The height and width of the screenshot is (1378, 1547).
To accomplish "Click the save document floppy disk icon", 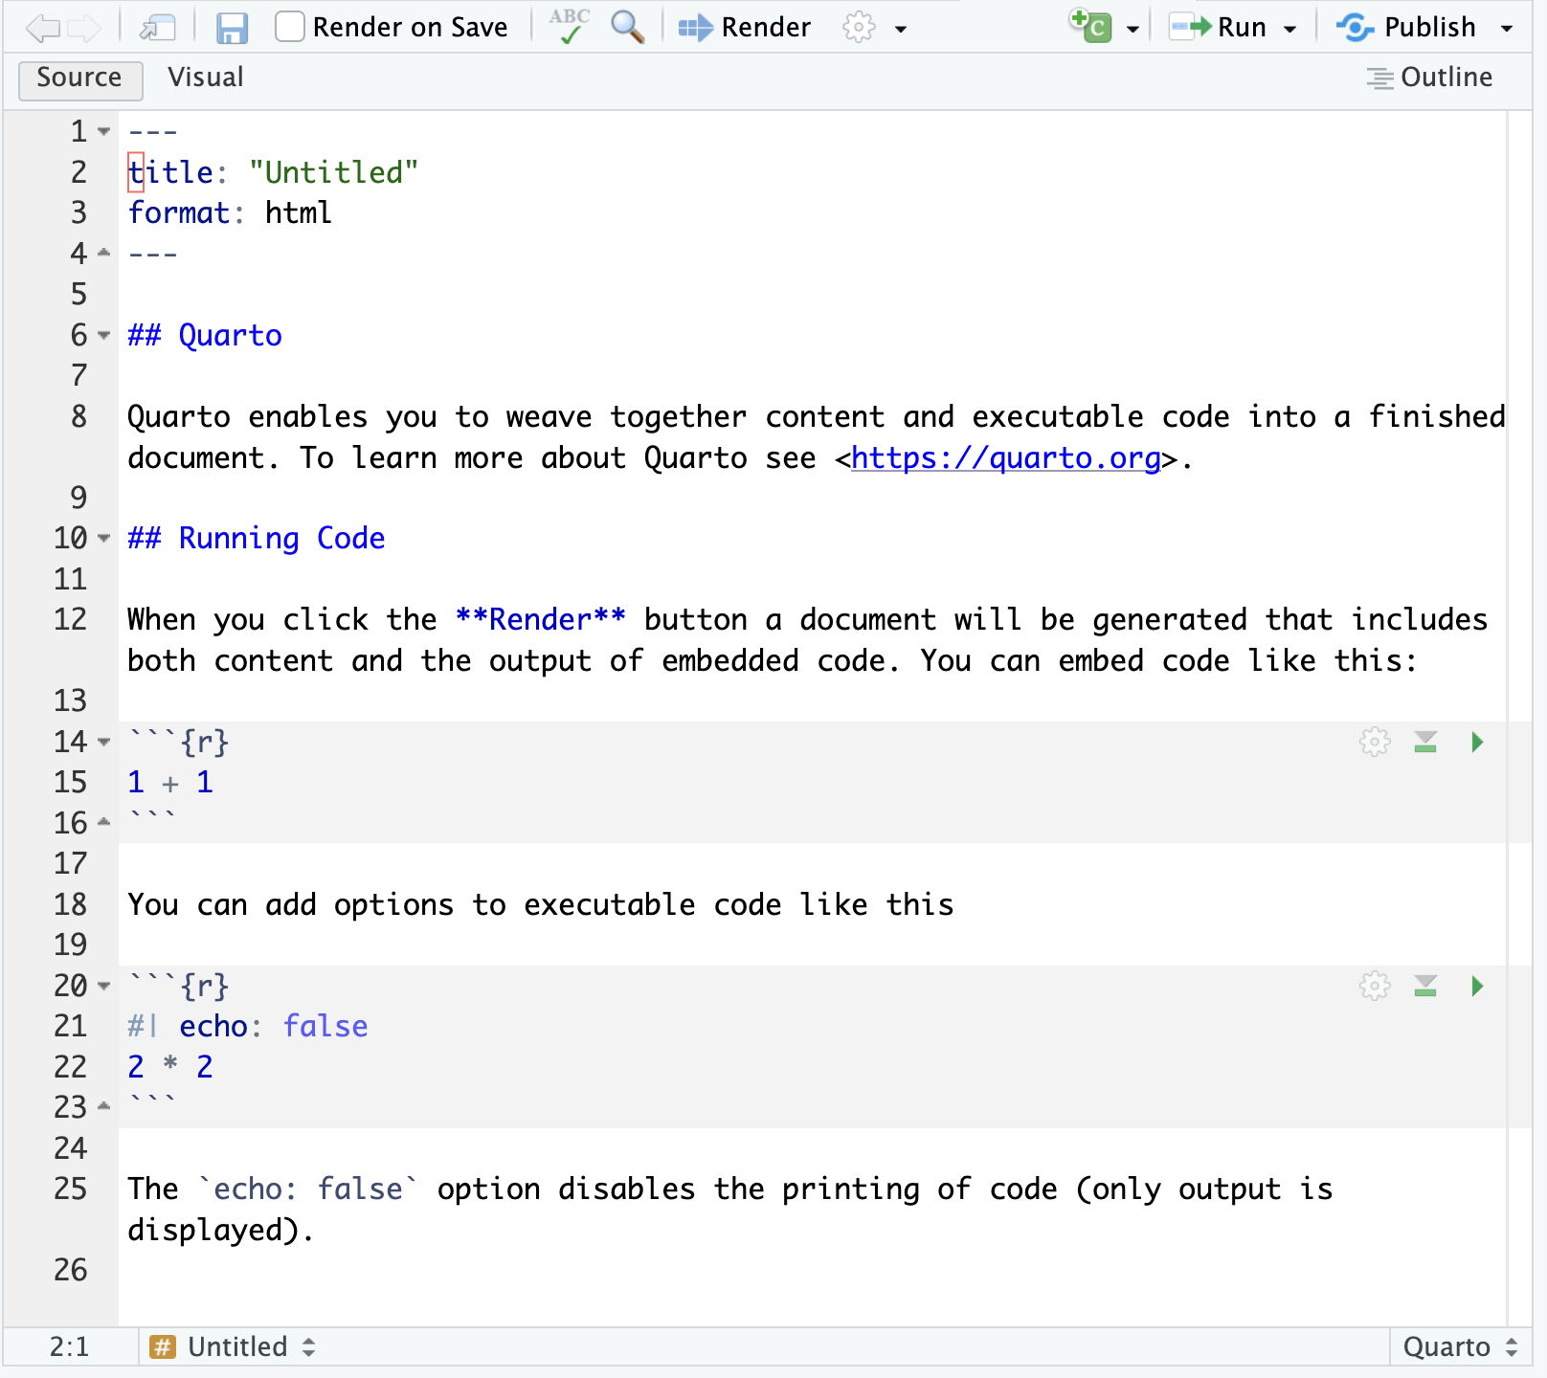I will (x=232, y=28).
